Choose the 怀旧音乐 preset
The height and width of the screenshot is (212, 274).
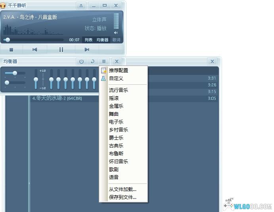pos(123,162)
